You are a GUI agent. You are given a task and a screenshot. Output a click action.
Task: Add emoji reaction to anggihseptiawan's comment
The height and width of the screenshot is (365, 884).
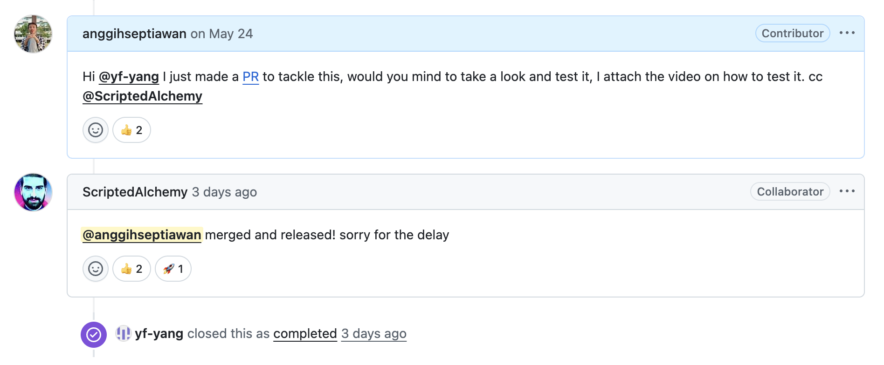coord(96,130)
